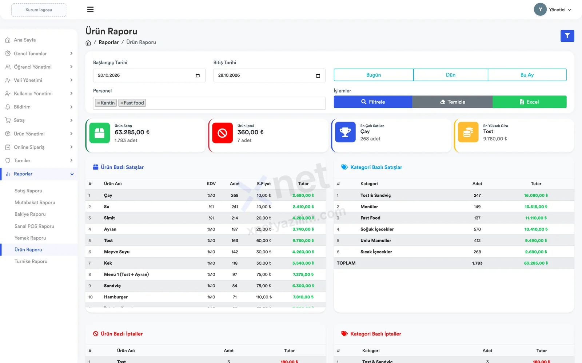Click the Bildirim bell icon

tap(8, 107)
